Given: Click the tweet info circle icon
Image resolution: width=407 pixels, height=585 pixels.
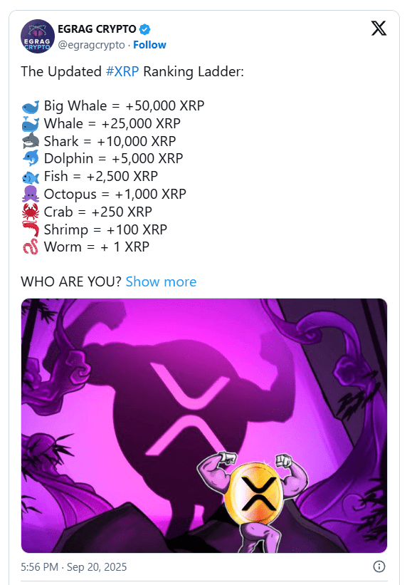Looking at the screenshot, I should [379, 566].
